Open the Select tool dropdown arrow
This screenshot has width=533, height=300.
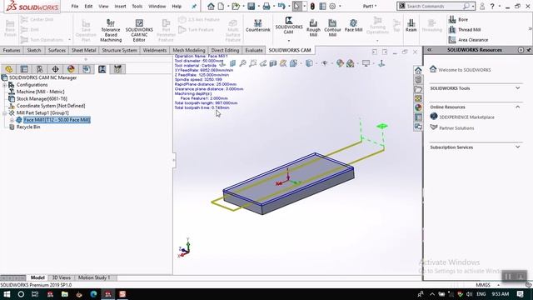tap(304, 6)
